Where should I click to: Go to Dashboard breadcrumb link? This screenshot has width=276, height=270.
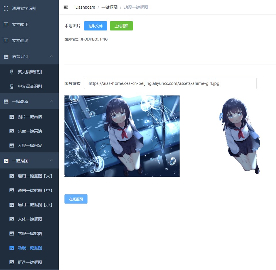point(85,7)
